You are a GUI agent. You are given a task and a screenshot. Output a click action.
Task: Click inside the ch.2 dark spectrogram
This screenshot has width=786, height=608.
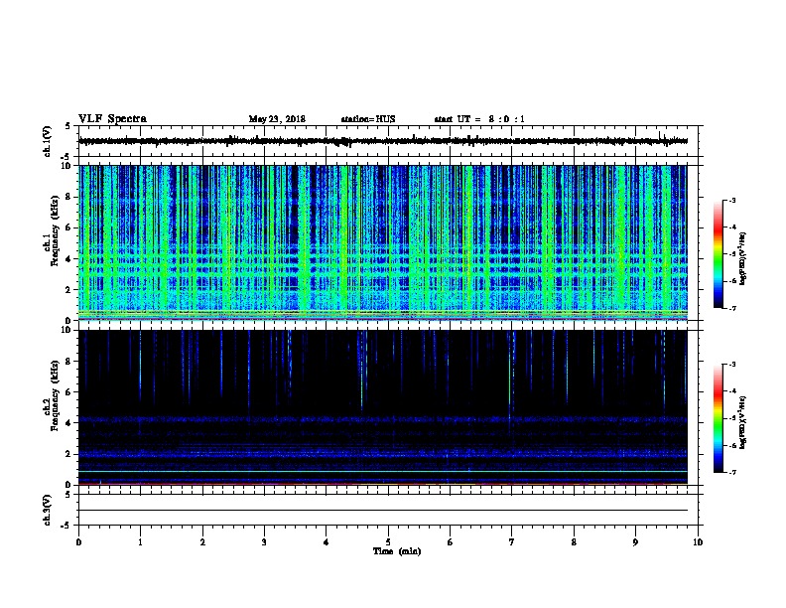[383, 407]
